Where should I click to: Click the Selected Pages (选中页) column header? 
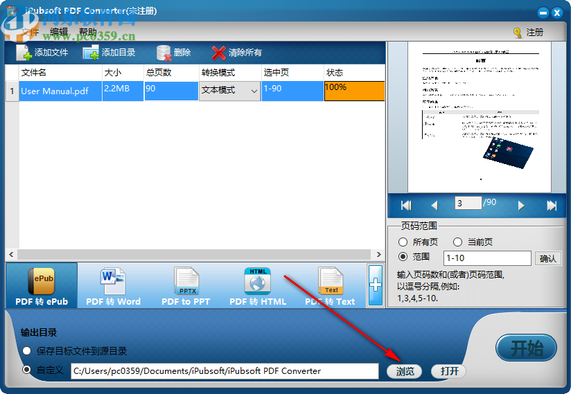(x=292, y=73)
